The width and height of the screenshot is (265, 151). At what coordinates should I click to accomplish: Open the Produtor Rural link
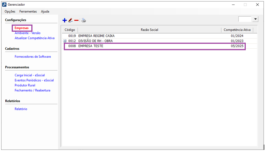(25, 85)
